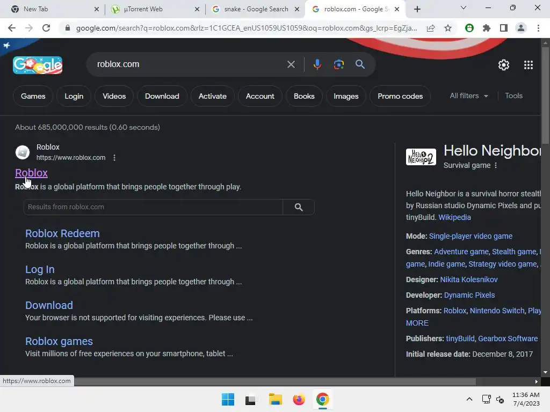Open the main Roblox result link
Screen dimensions: 550x412
[31, 173]
